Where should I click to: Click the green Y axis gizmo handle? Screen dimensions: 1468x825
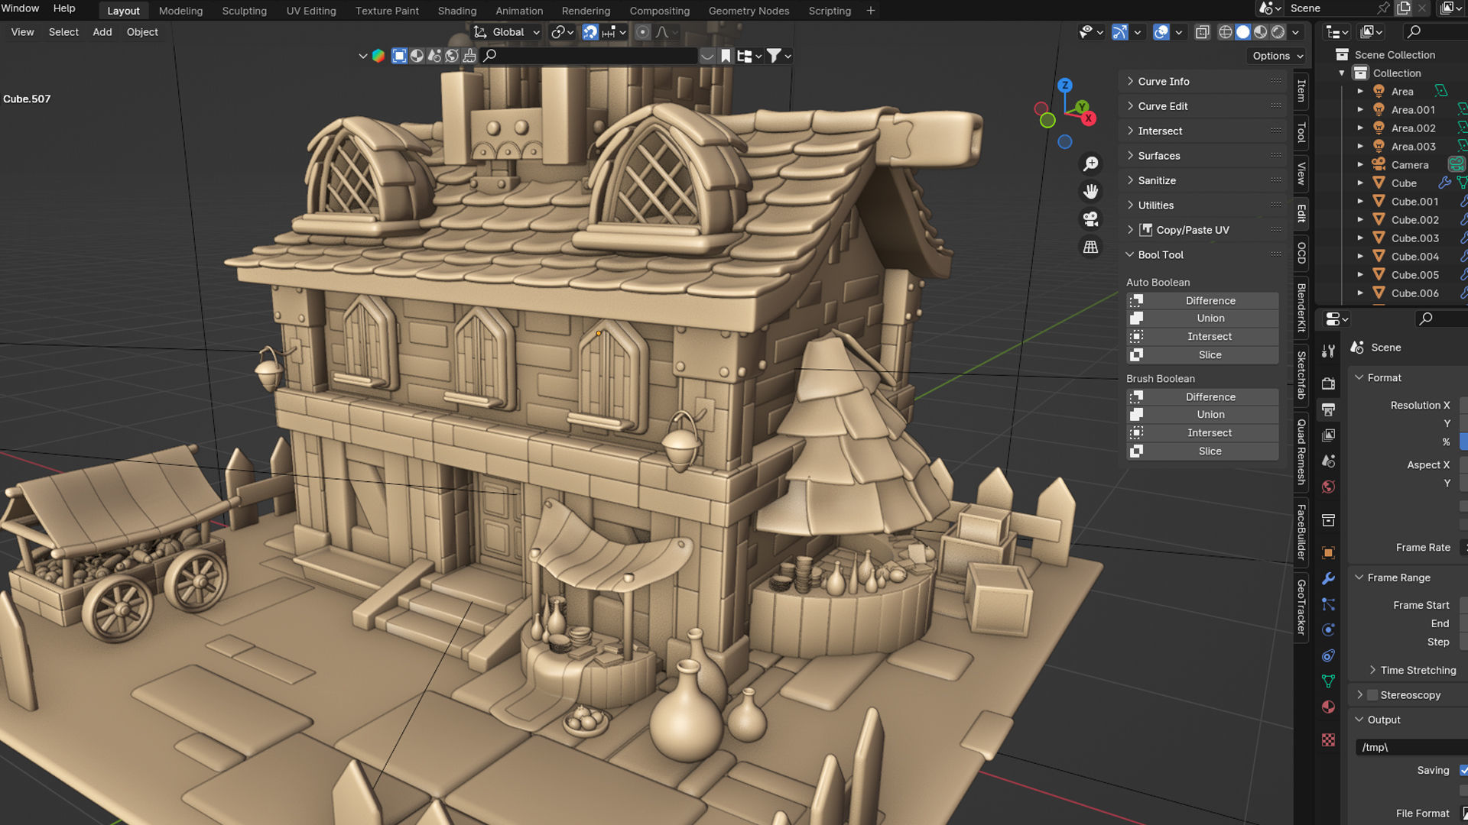pyautogui.click(x=1082, y=107)
